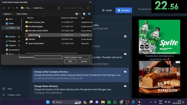Collapse the Thunderstore sidebar menu
The image size is (187, 105).
pyautogui.click(x=12, y=95)
